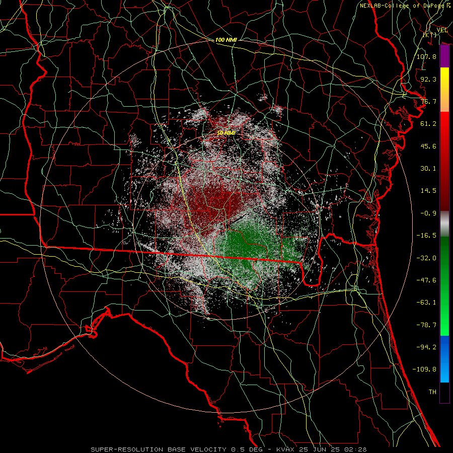The image size is (453, 453).
Task: Click the Super-Resolution Base Velocity caption text
Action: (229, 449)
